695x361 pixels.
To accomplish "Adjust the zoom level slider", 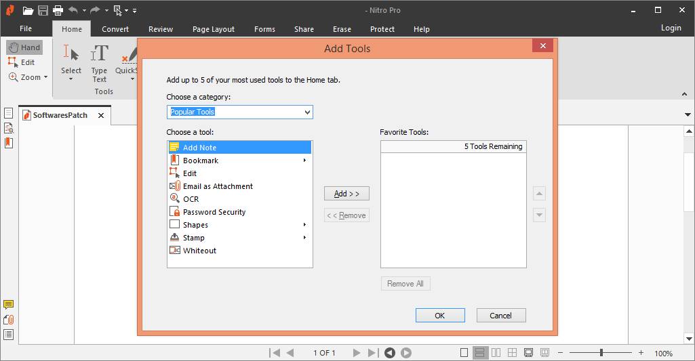I will 601,353.
